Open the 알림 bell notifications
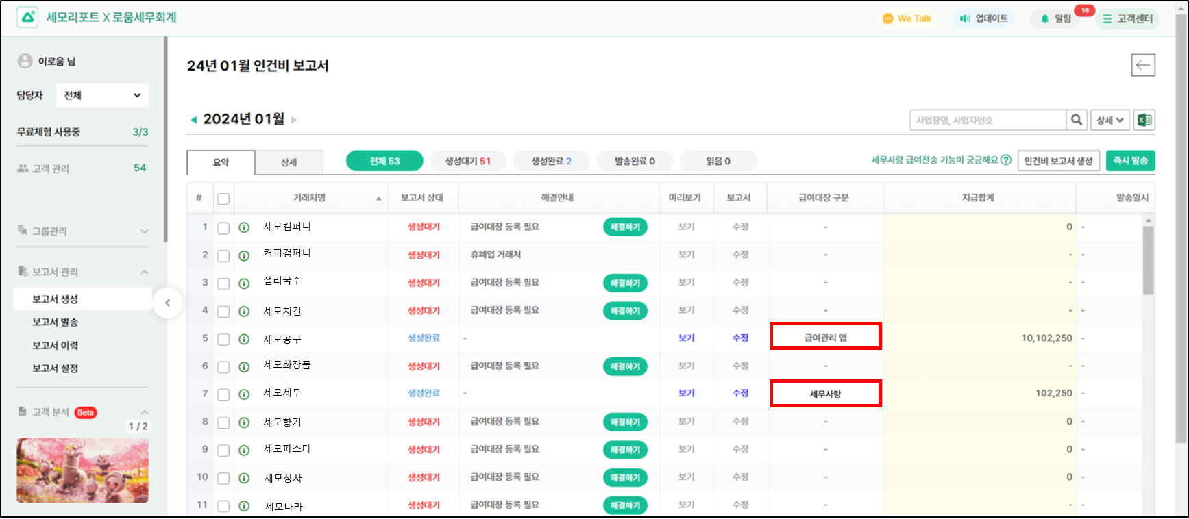1189x519 pixels. click(1055, 18)
